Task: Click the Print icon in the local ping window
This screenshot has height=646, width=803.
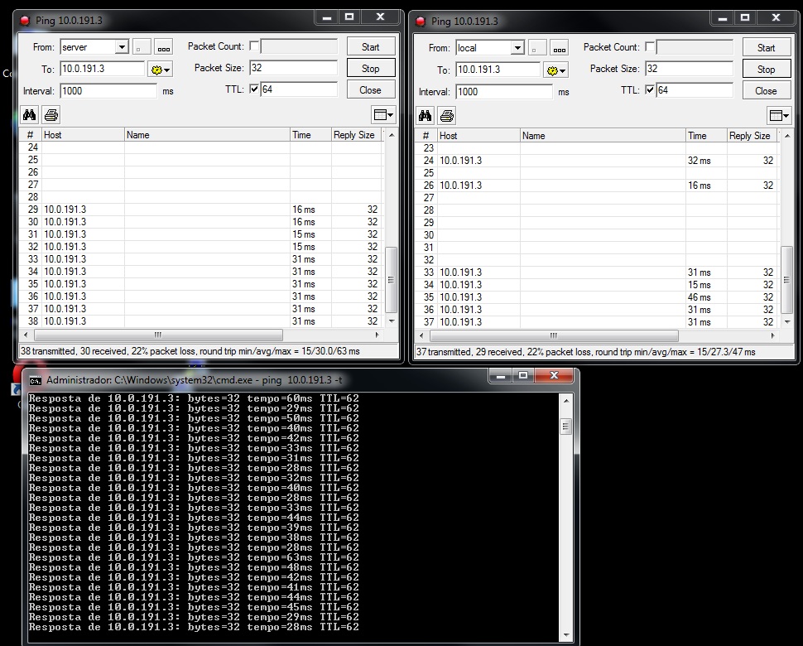Action: coord(446,116)
